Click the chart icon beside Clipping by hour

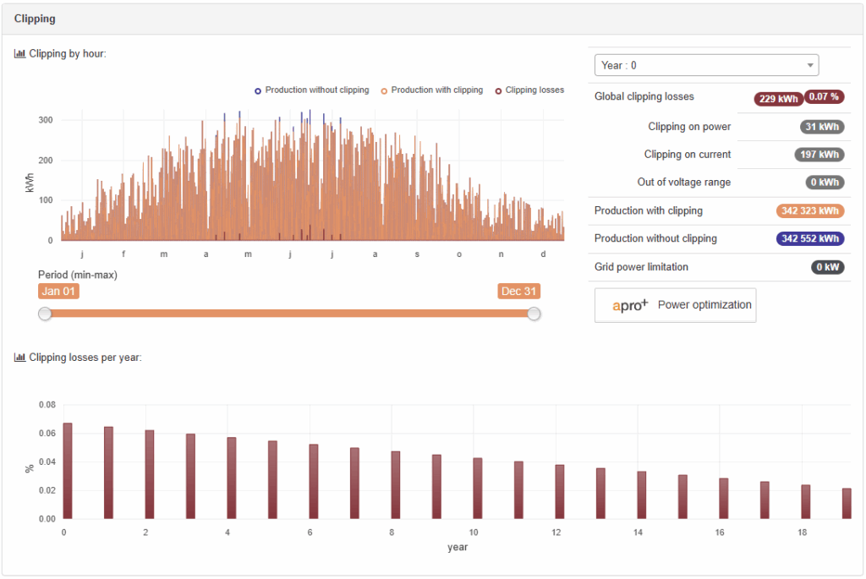(19, 54)
